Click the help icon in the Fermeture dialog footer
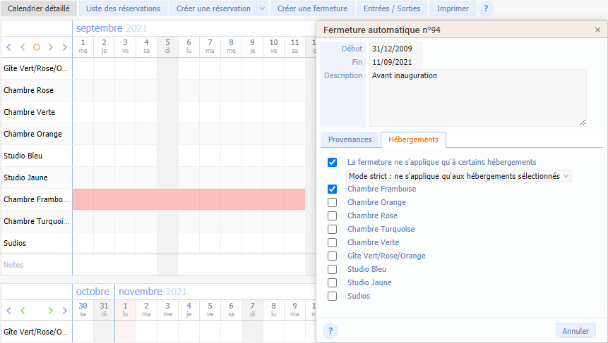Screen dimensions: 608x343 click(x=330, y=331)
